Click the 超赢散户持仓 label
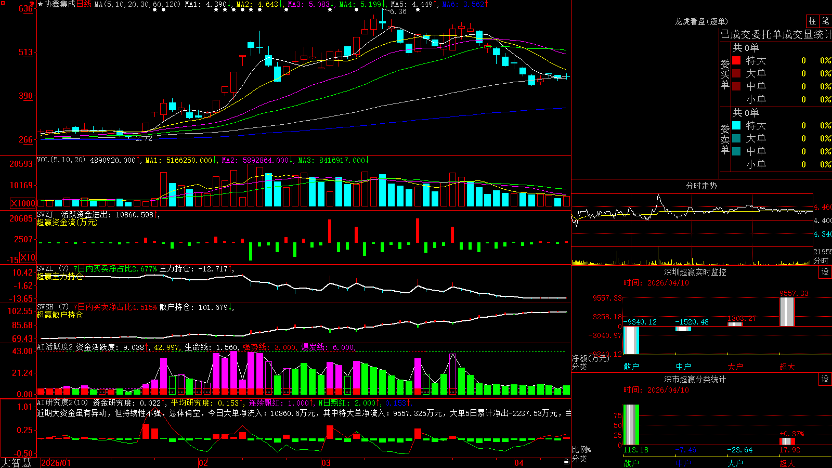The width and height of the screenshot is (832, 468). tap(60, 315)
